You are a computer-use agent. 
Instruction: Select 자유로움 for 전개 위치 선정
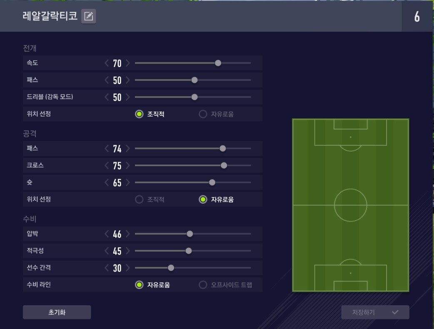(x=203, y=114)
